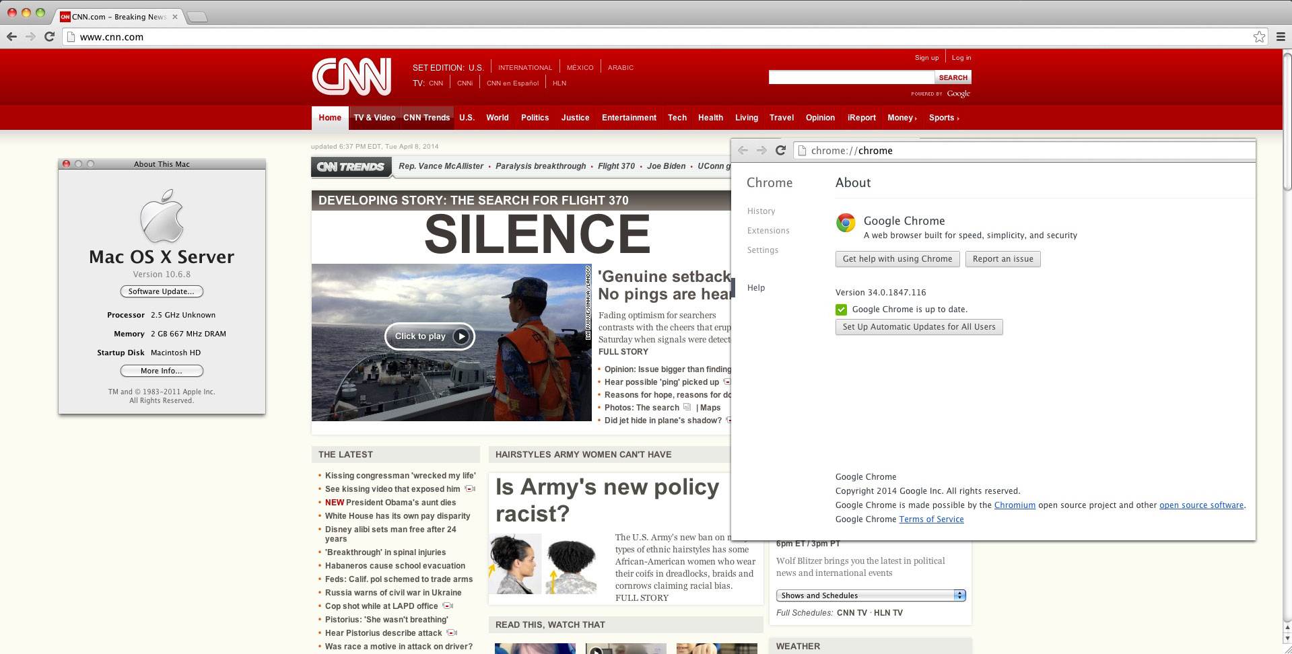
Task: Go to the Politics section
Action: point(535,118)
